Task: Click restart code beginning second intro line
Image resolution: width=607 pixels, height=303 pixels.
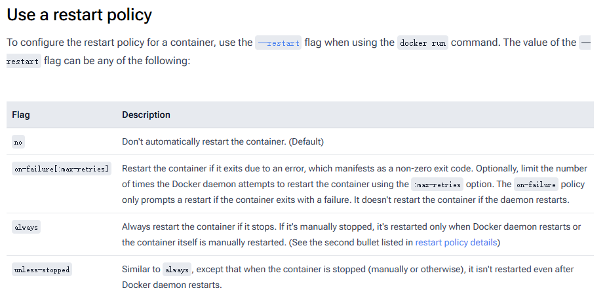Action: [23, 62]
